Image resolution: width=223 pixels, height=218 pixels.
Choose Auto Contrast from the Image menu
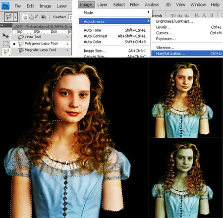114,36
